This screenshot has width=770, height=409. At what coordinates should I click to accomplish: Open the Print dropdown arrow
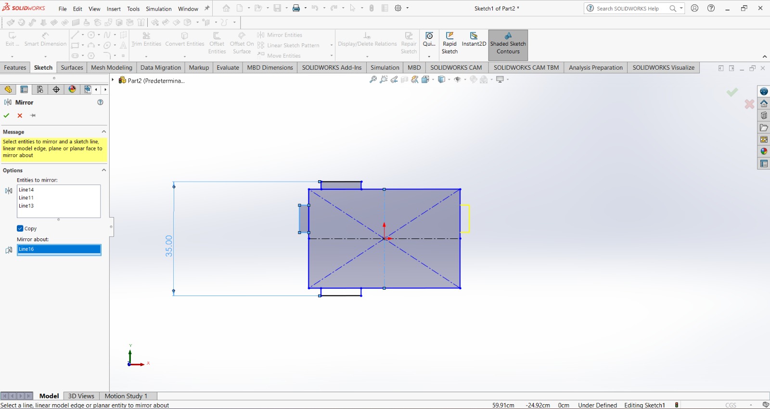(x=305, y=8)
